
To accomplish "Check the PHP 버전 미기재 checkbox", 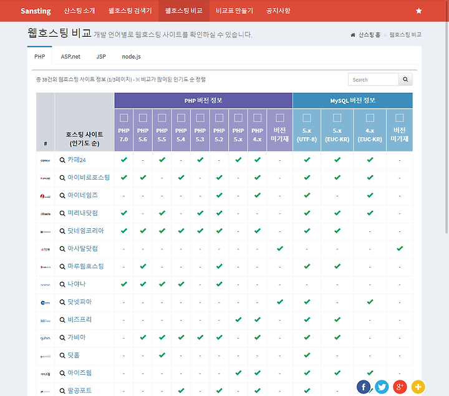I will coord(280,118).
